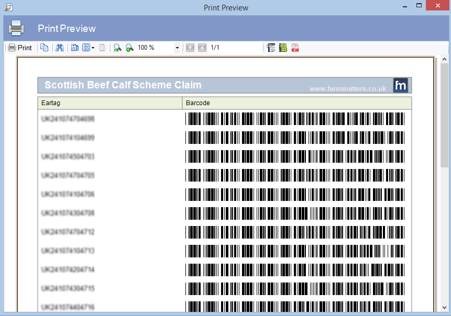451x316 pixels.
Task: Click the Print button in the toolbar
Action: (x=20, y=48)
